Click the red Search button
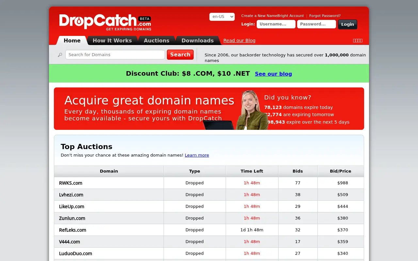418x261 pixels. [x=180, y=55]
